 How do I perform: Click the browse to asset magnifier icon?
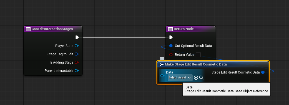pyautogui.click(x=201, y=78)
